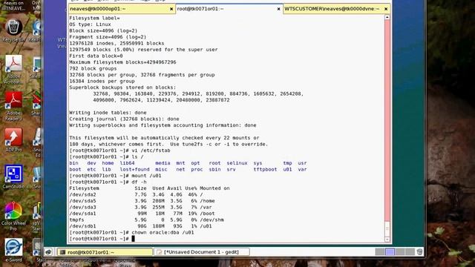Switch to the fourth workspace square
Image resolution: width=475 pixels, height=267 pixels.
(410, 252)
